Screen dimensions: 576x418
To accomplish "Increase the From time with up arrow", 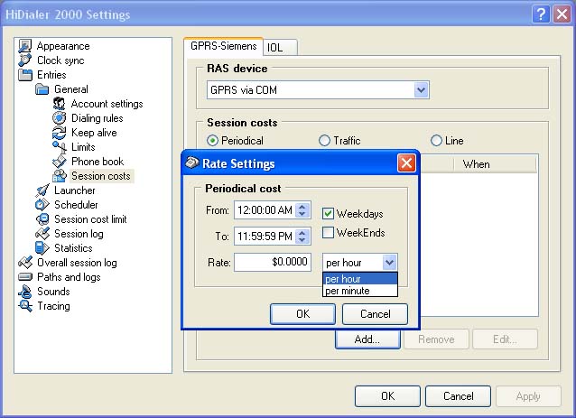I will pos(302,207).
